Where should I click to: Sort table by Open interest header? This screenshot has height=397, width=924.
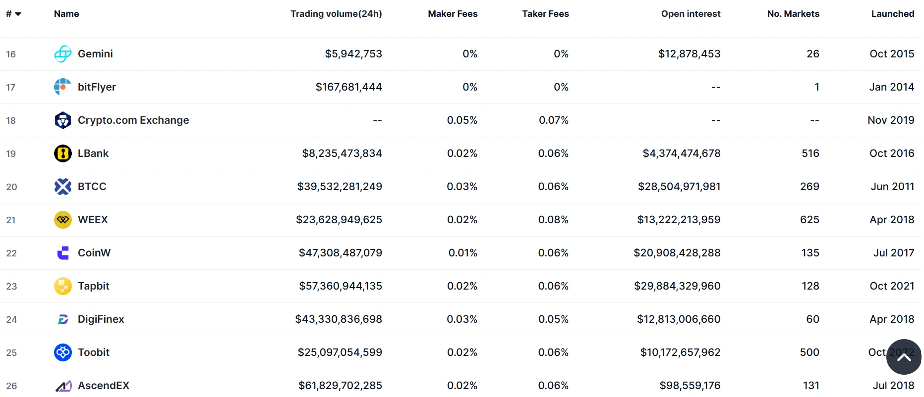pyautogui.click(x=691, y=14)
